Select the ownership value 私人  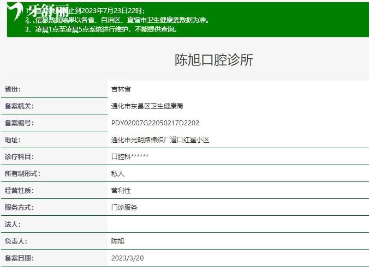point(118,173)
